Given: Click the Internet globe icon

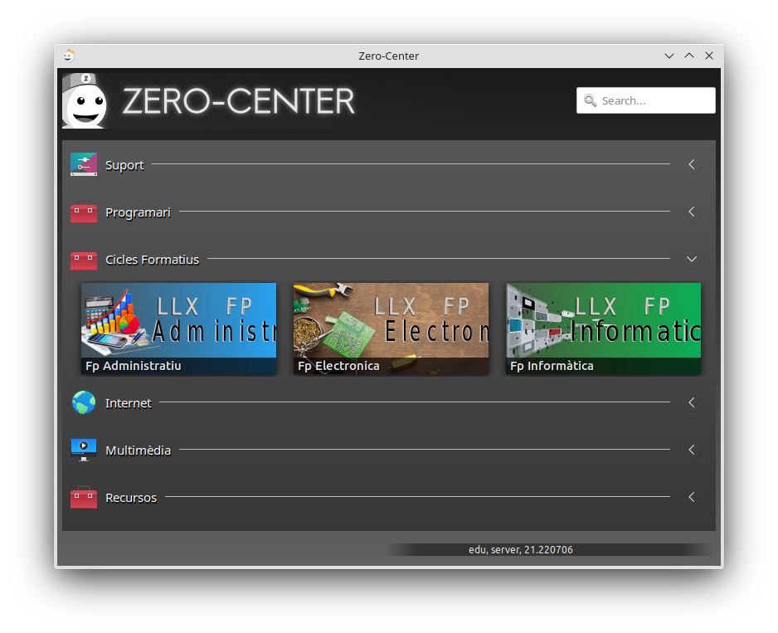Looking at the screenshot, I should coord(84,403).
